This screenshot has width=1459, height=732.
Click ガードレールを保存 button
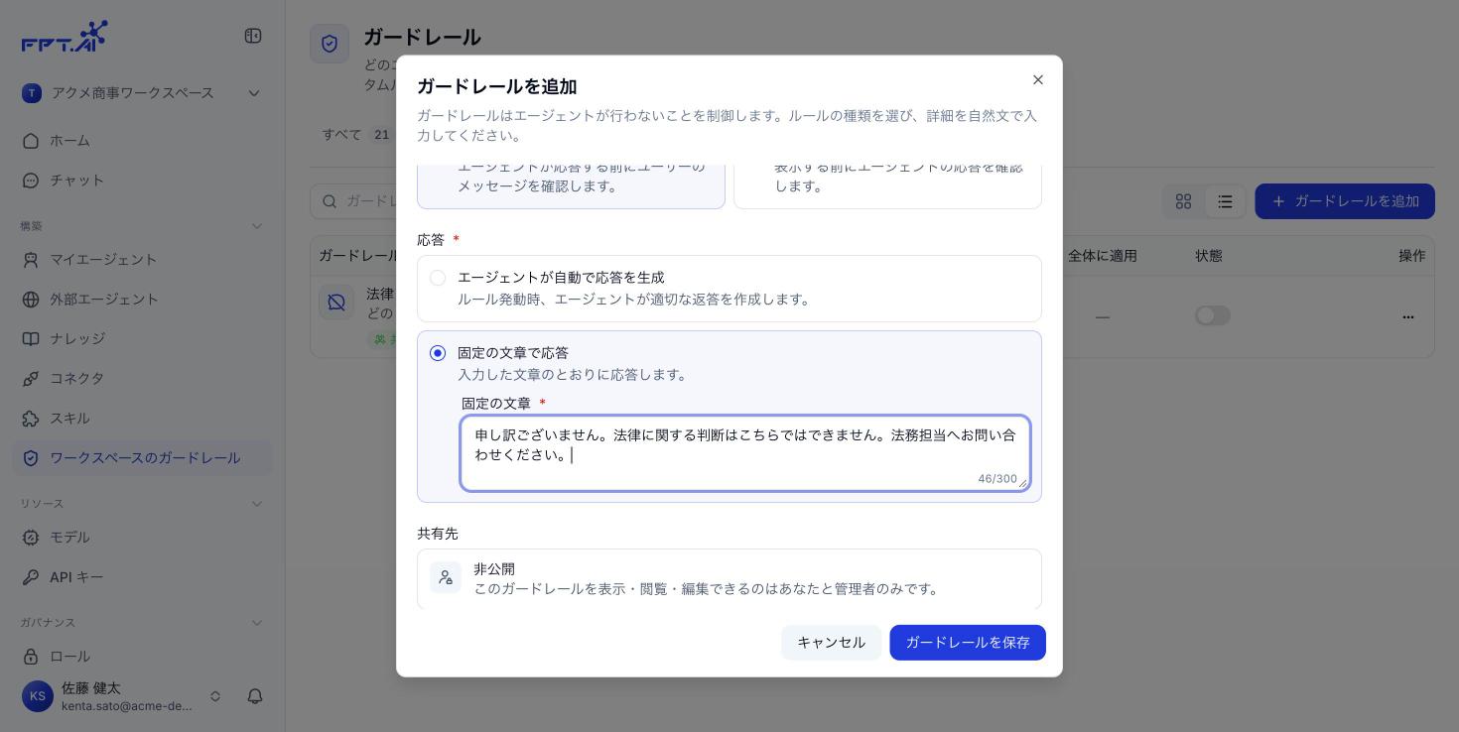tap(968, 643)
